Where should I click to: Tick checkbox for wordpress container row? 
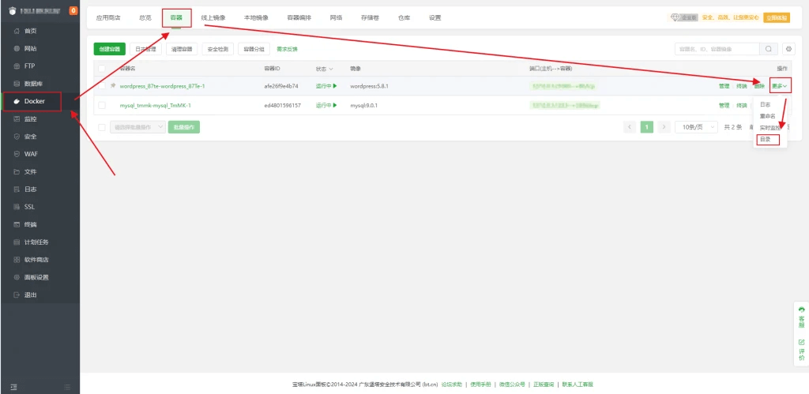point(102,86)
